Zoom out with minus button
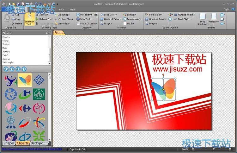 pos(193,149)
